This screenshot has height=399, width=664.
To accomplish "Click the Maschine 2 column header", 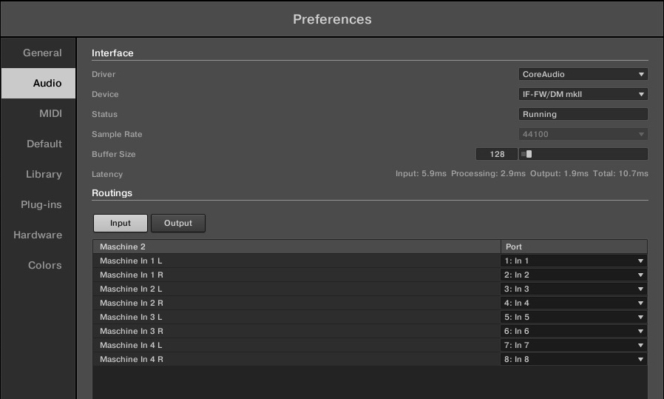I will (297, 247).
